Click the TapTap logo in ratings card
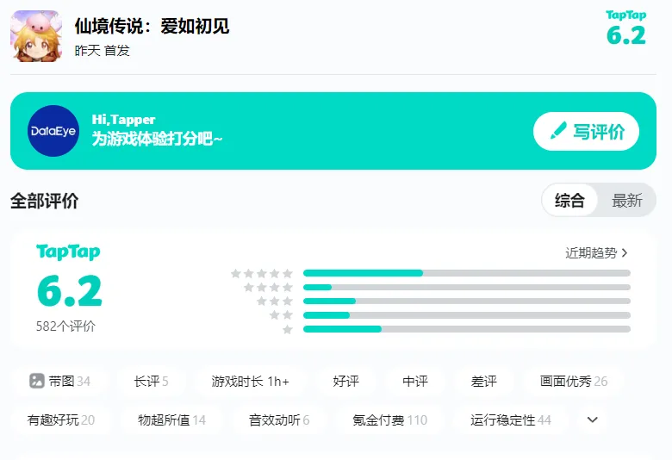The image size is (672, 460). (x=68, y=252)
